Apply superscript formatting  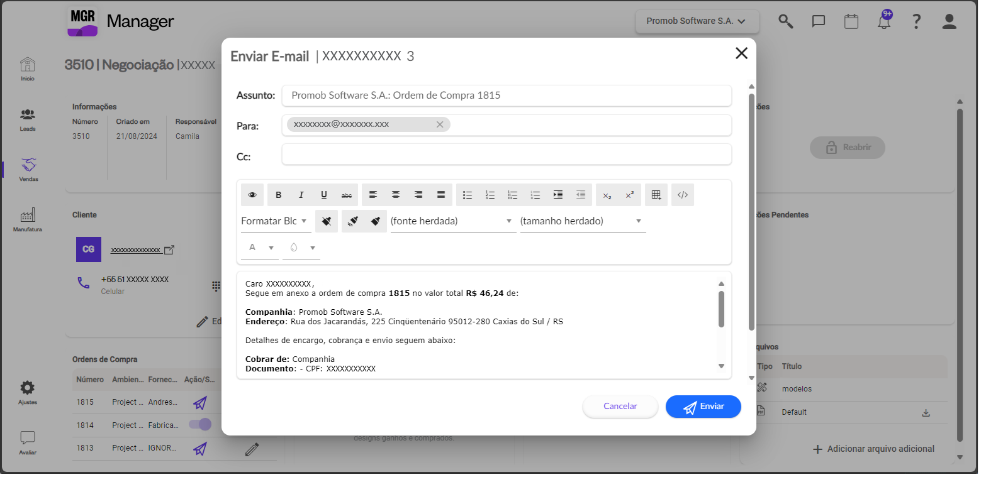click(630, 195)
